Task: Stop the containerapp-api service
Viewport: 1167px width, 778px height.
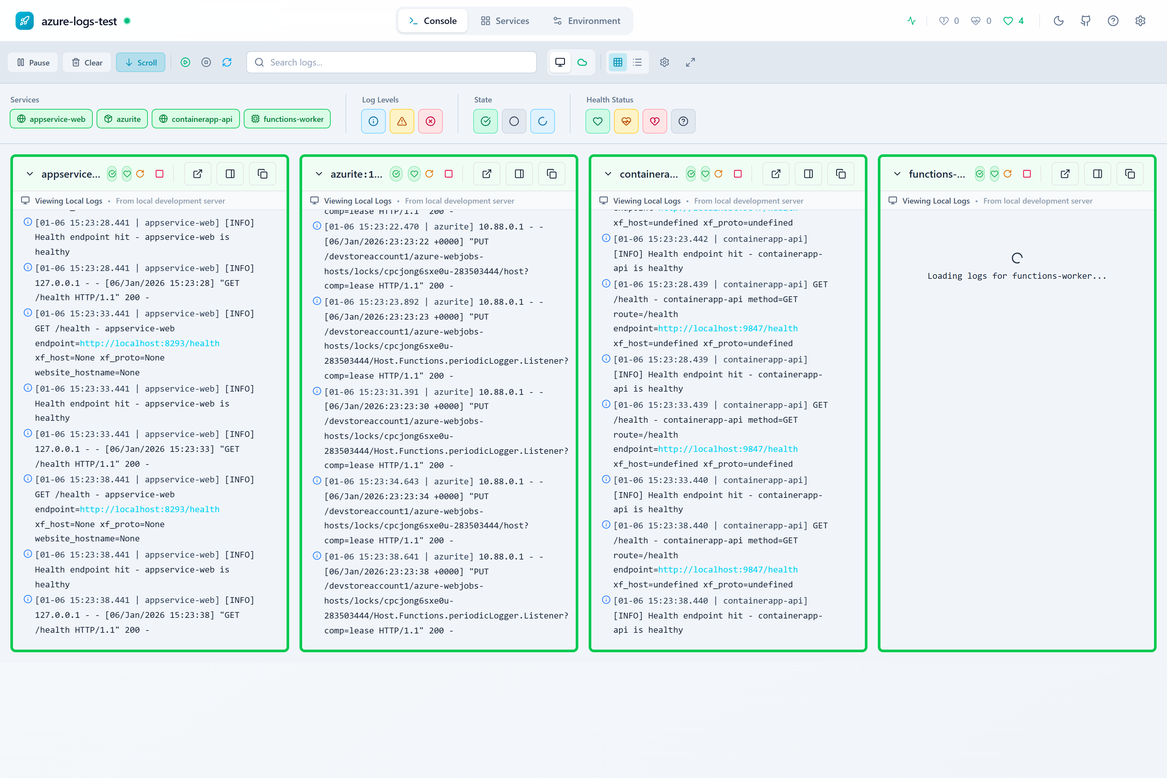Action: point(738,174)
